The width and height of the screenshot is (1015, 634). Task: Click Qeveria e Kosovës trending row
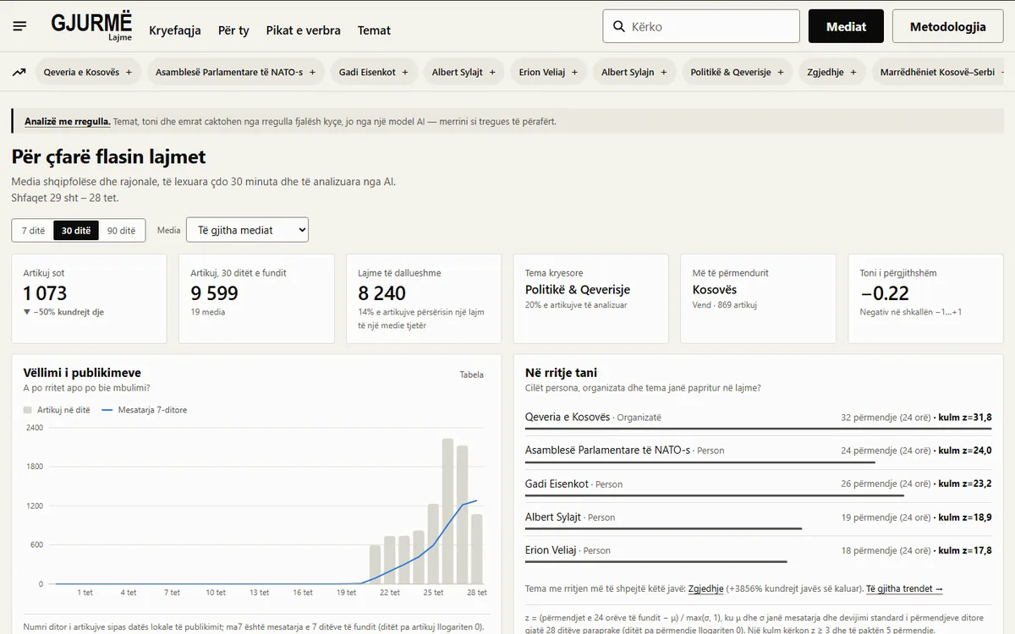pyautogui.click(x=758, y=418)
